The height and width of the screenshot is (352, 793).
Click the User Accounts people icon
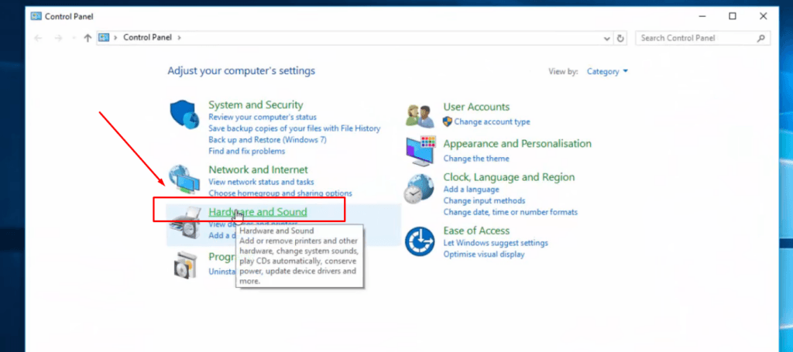point(420,115)
